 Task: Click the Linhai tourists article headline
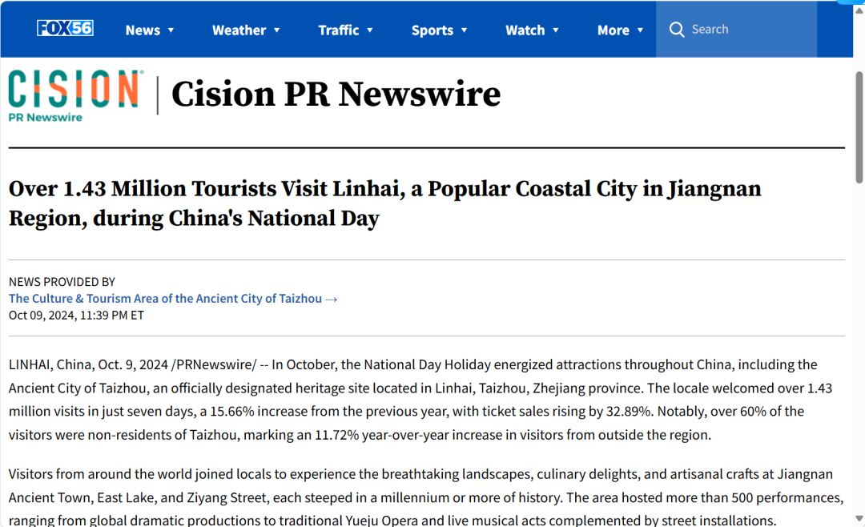coord(384,203)
